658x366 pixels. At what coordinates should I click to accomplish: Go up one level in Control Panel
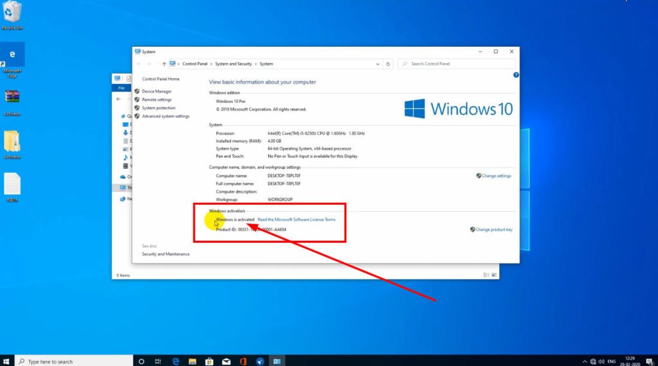pos(164,64)
